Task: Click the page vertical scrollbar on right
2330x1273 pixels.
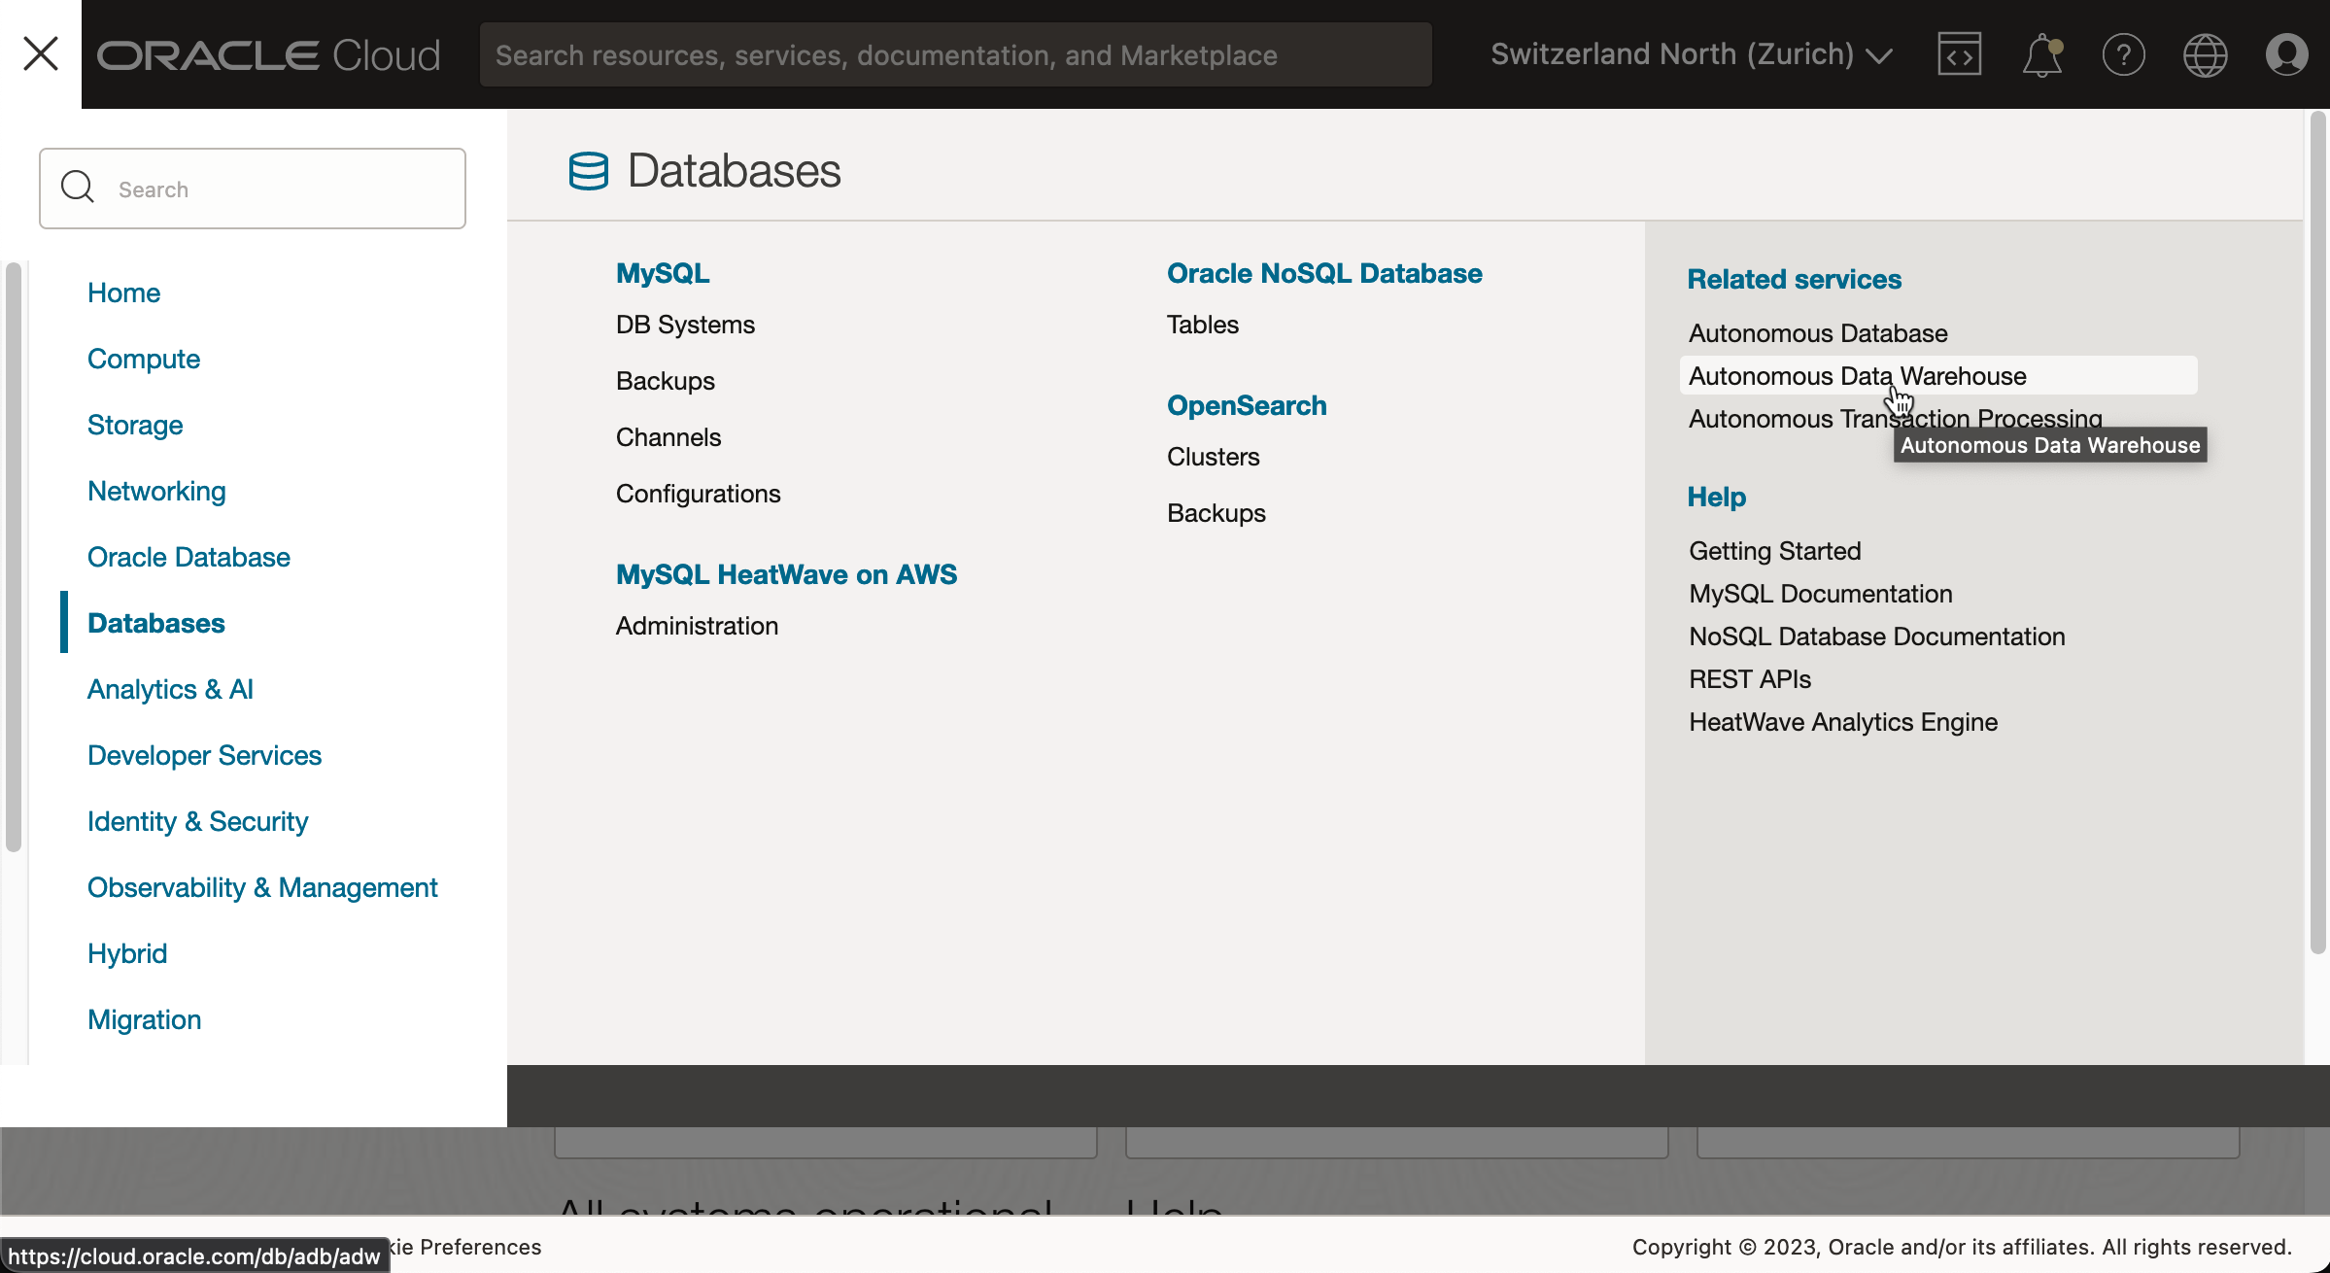Action: [2317, 533]
